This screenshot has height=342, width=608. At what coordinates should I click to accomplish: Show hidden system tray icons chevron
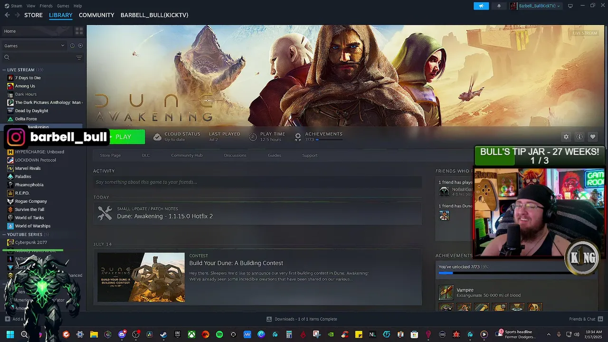coord(548,334)
